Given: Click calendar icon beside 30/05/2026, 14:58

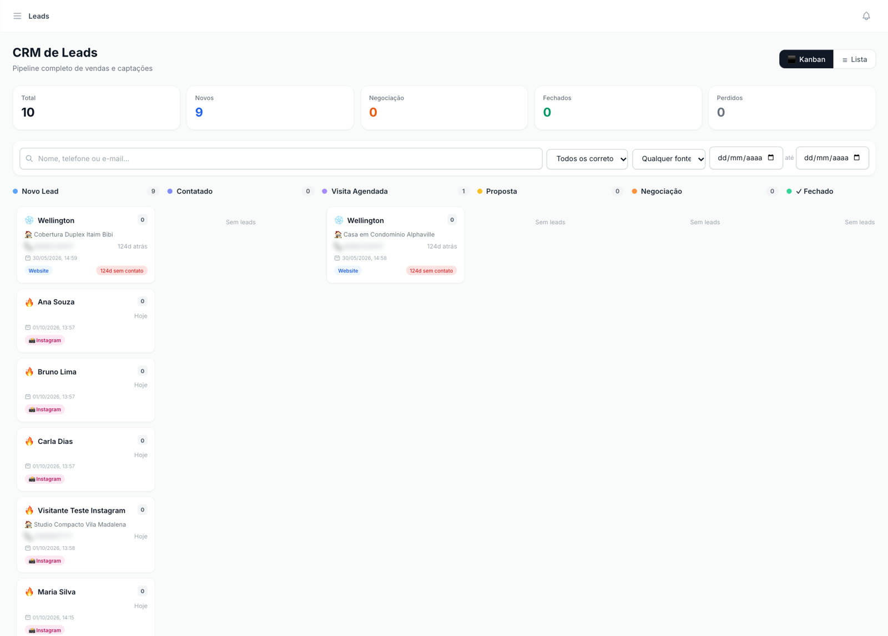Looking at the screenshot, I should (337, 258).
